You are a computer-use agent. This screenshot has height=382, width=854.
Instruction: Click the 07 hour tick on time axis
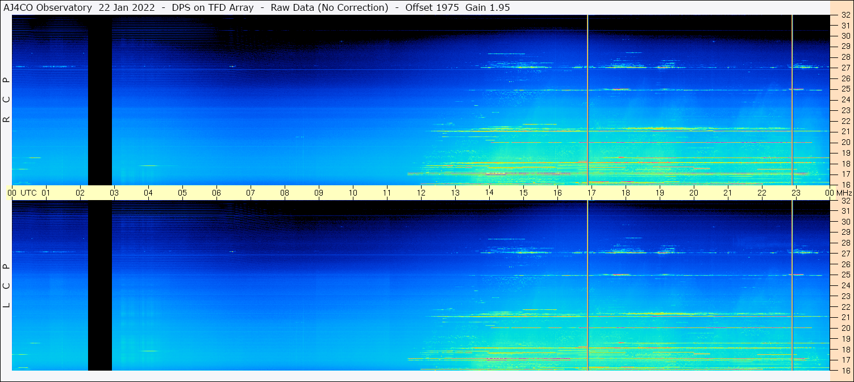pos(251,193)
